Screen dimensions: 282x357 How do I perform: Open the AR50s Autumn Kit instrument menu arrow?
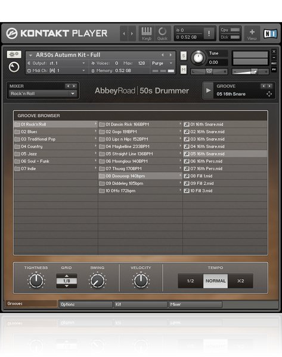(30, 55)
